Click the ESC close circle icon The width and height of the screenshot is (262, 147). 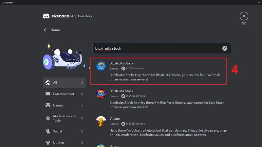(x=244, y=16)
